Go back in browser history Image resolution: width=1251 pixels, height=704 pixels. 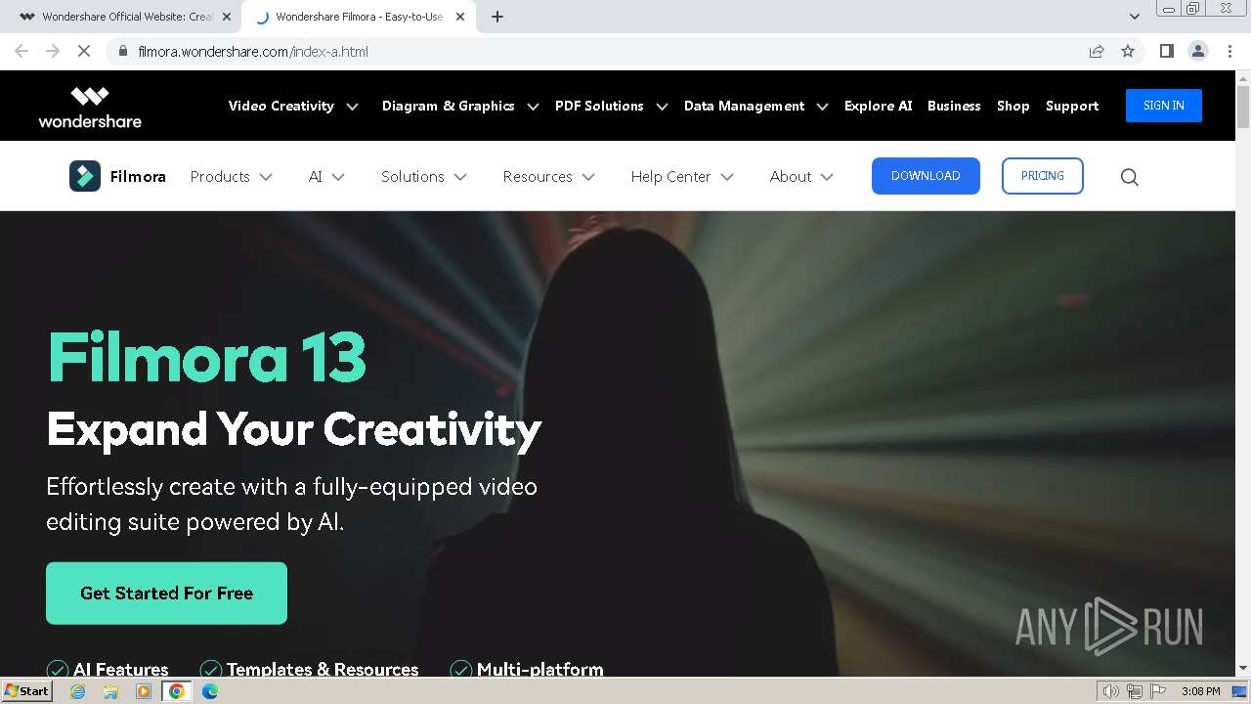click(x=22, y=51)
